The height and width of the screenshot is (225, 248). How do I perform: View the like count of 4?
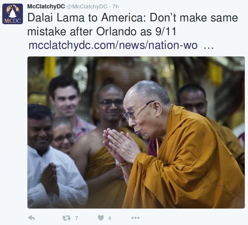click(109, 218)
